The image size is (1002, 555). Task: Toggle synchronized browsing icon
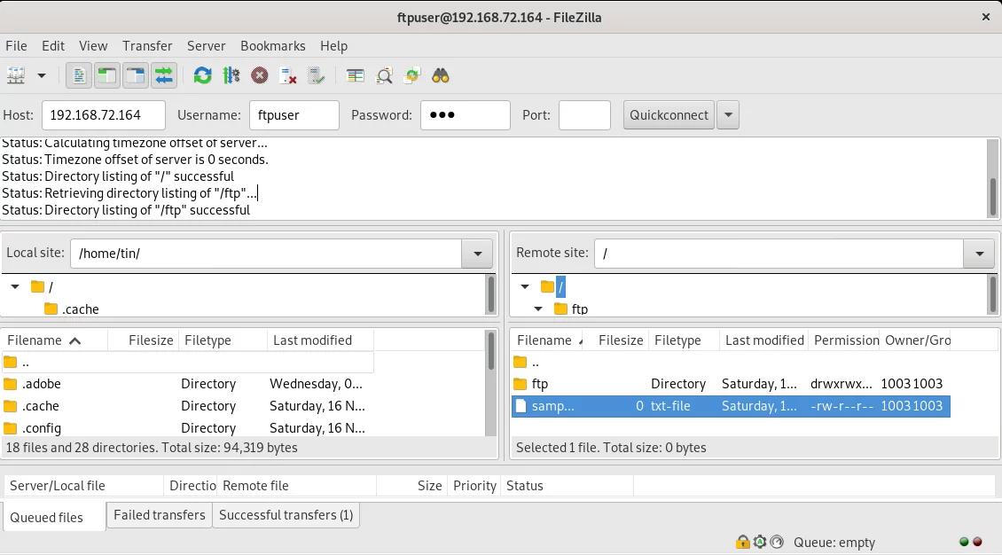click(x=412, y=76)
